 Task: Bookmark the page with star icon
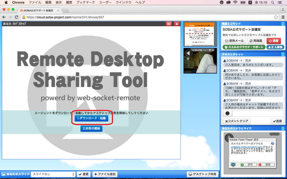[276, 17]
